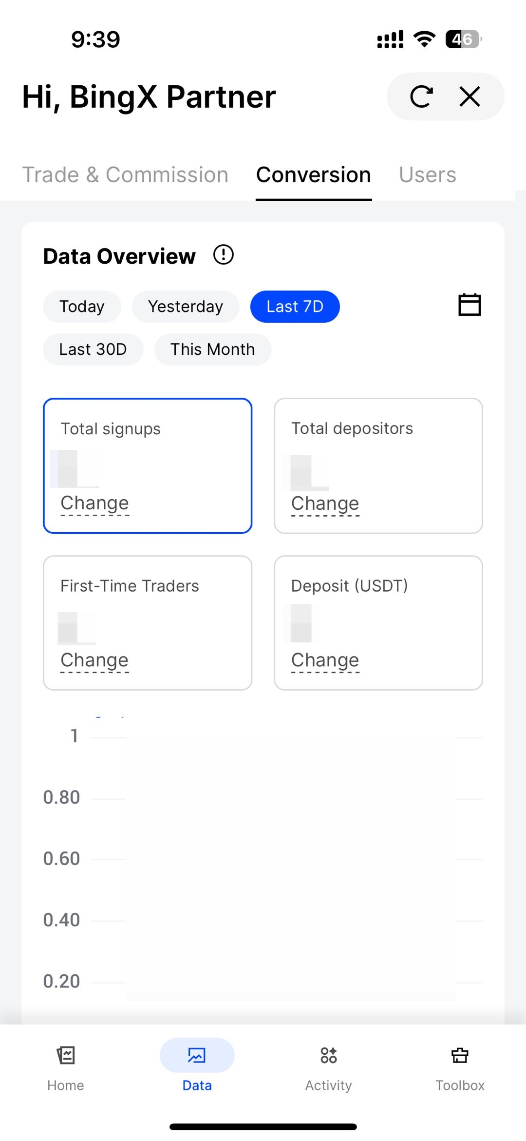Switch to the Users tab
The image size is (526, 1141).
[x=427, y=175]
